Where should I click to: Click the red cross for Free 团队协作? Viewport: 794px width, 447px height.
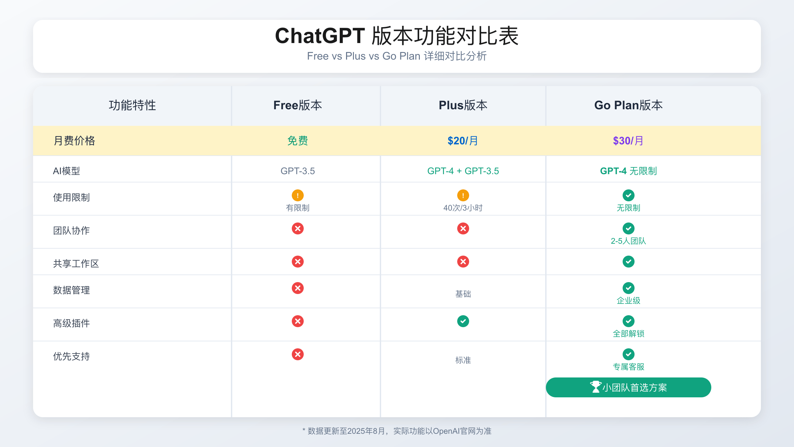tap(298, 228)
